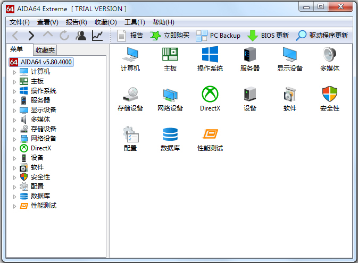Expand the 显示设备 tree node arrow
Screen dimensions: 358x263
14,111
